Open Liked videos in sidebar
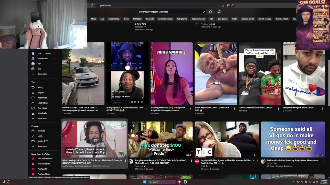The height and width of the screenshot is (185, 330). coord(43,103)
